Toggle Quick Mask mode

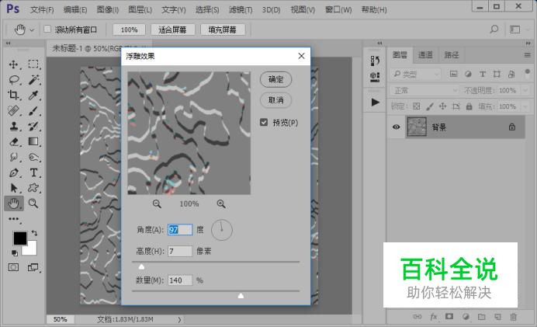click(x=13, y=267)
